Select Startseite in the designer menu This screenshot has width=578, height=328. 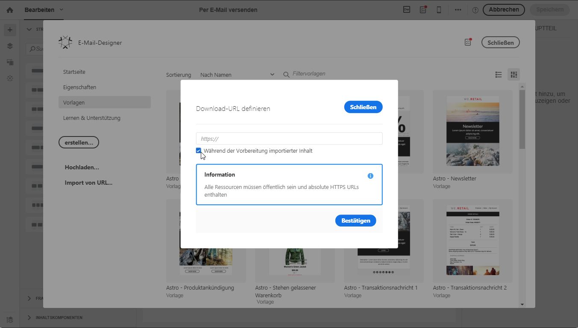[x=105, y=72]
